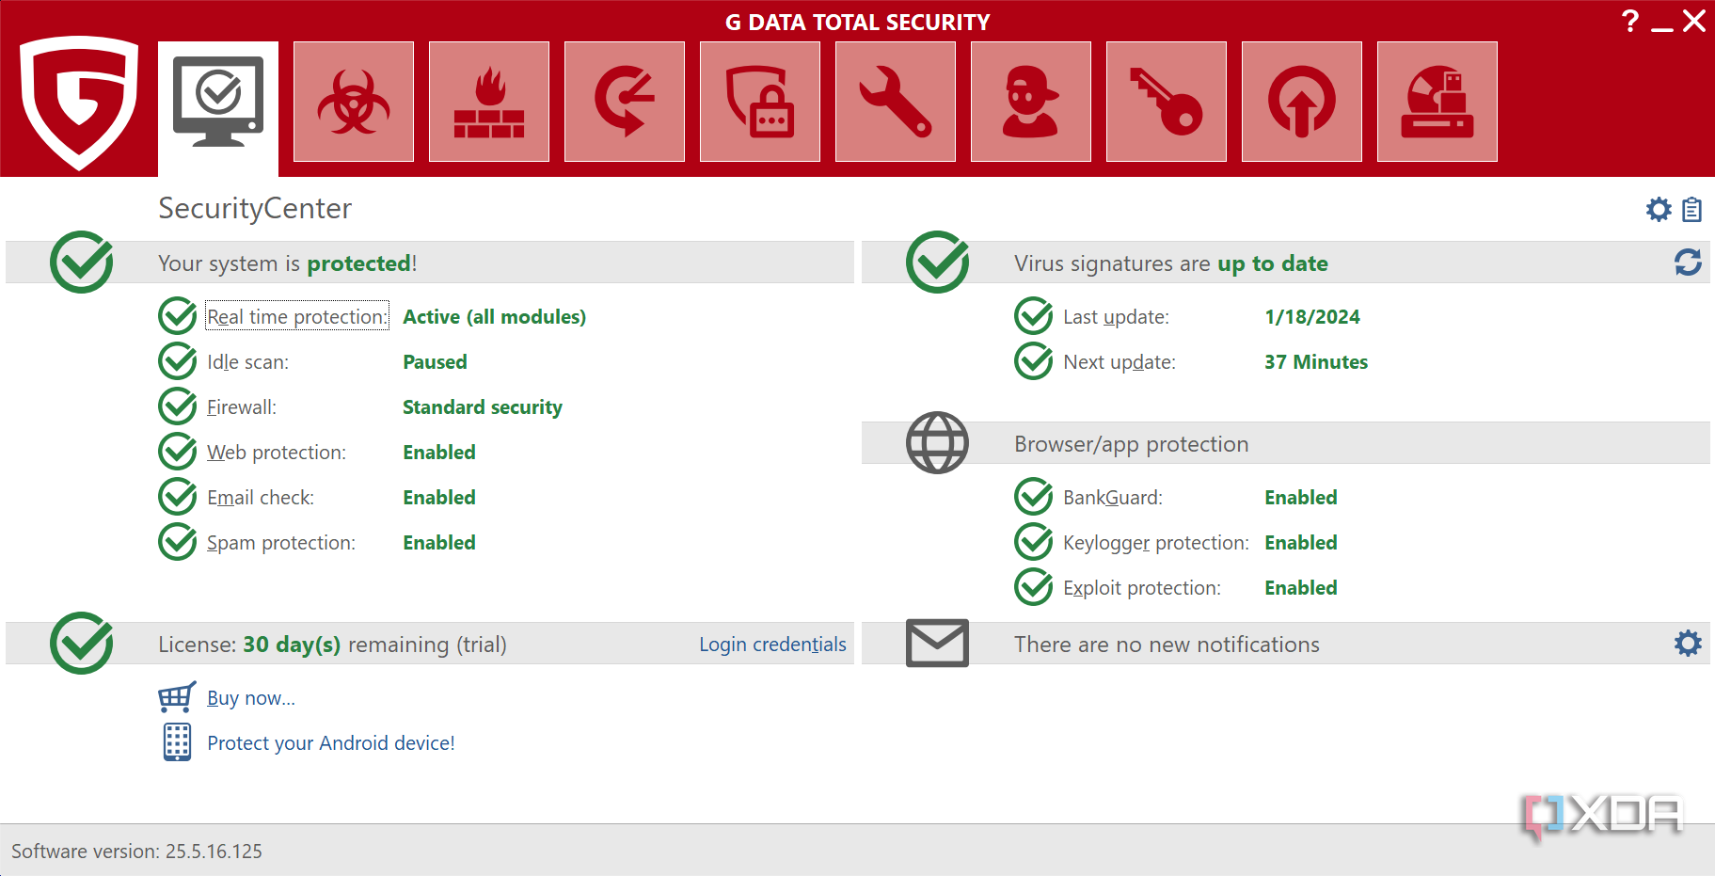Click the Paused idle scan status
1715x876 pixels.
(435, 362)
